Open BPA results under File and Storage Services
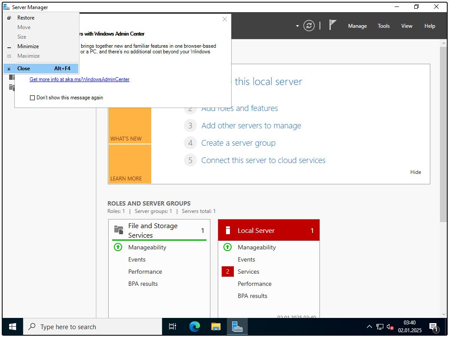Viewport: 449px width, 337px height. (143, 284)
